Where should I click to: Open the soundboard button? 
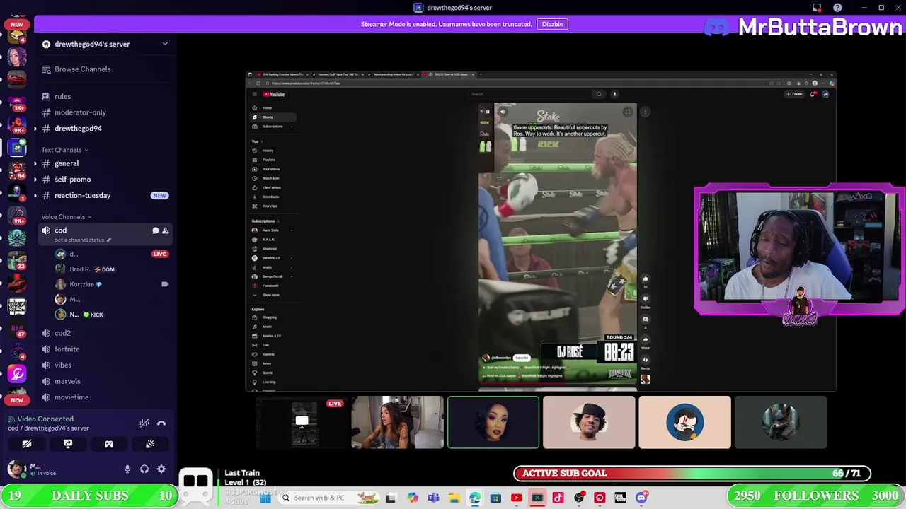pos(150,444)
